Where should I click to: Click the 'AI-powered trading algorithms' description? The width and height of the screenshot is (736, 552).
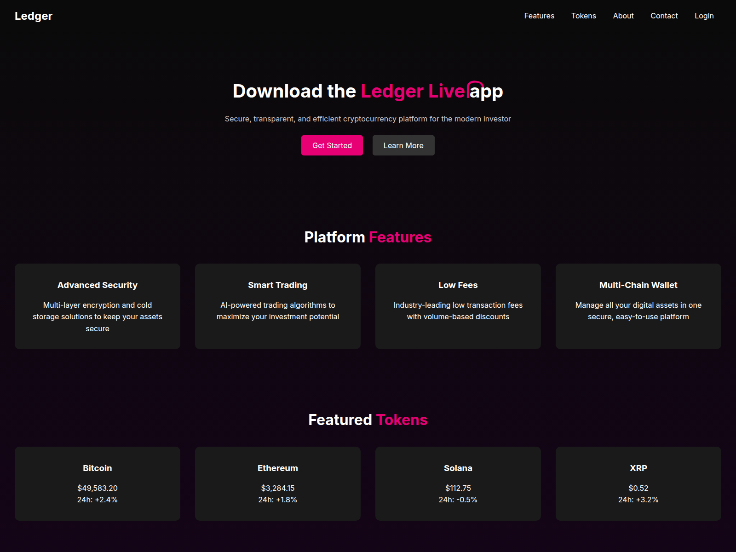coord(278,311)
